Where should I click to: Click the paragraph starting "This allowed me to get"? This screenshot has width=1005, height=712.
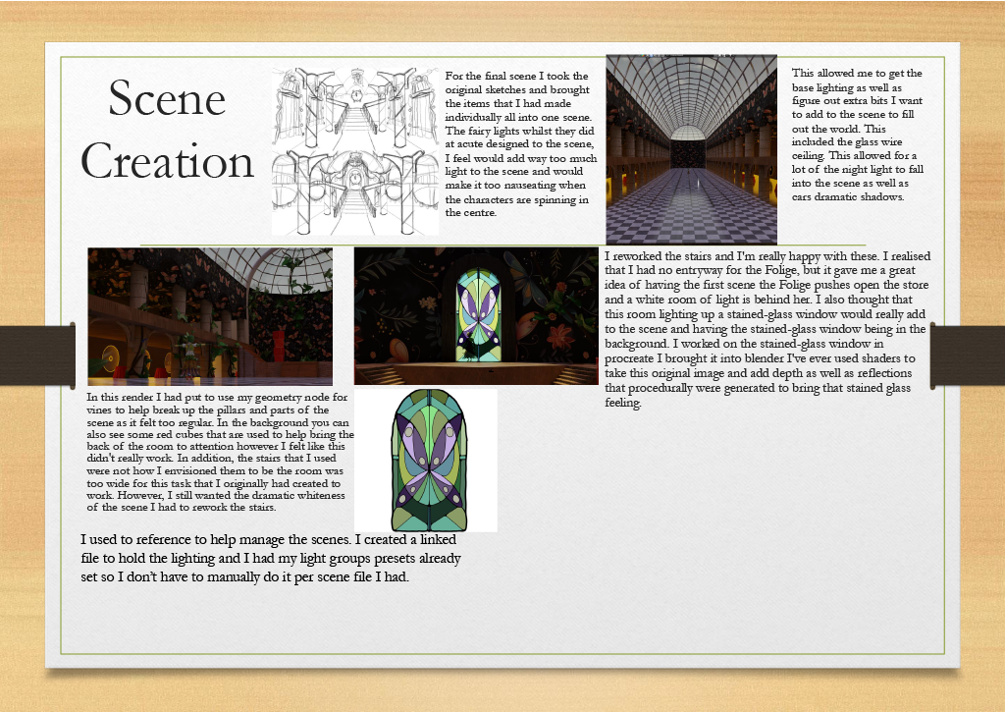tap(857, 135)
